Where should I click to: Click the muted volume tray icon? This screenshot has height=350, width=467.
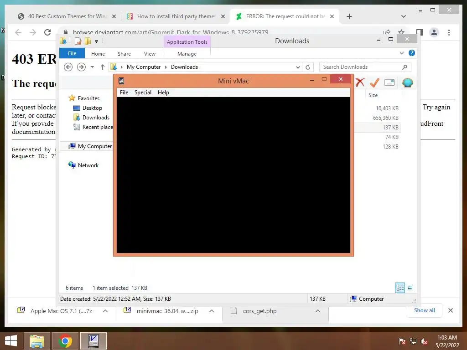pyautogui.click(x=424, y=342)
